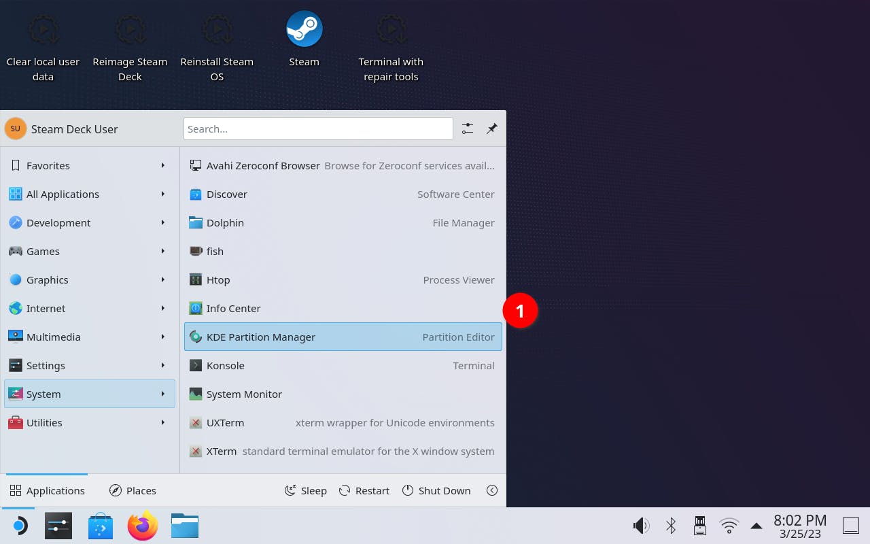Open Reinstall Steam OS desktop shortcut
The image size is (870, 544).
pos(217,46)
